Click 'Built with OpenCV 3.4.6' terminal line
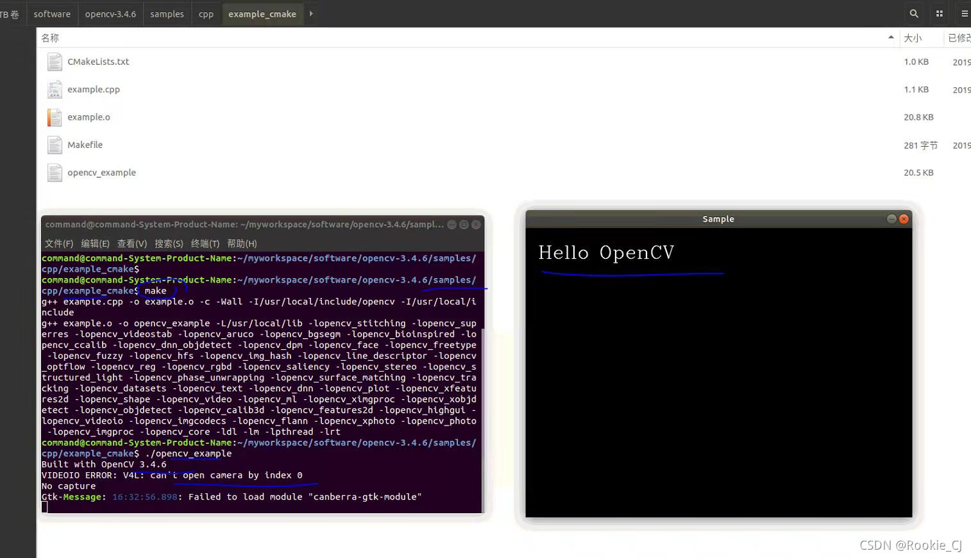 pos(104,464)
